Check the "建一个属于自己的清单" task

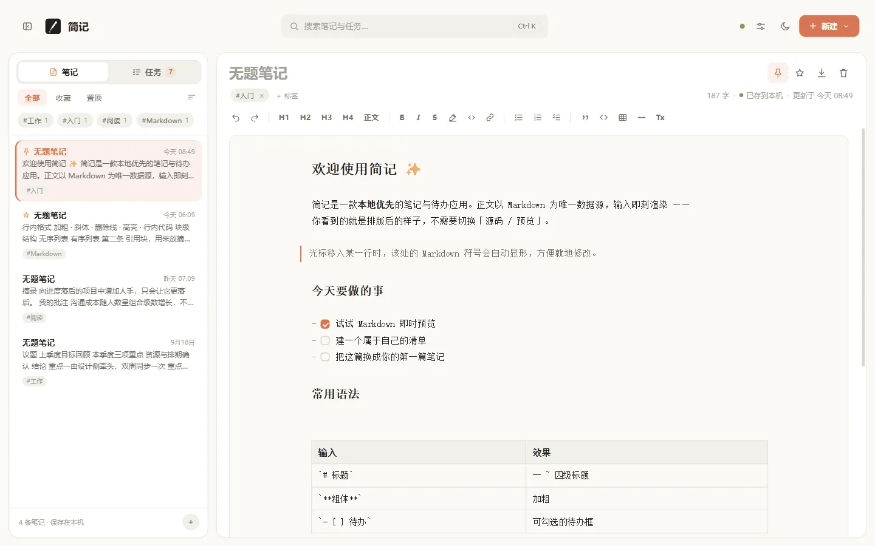[325, 340]
